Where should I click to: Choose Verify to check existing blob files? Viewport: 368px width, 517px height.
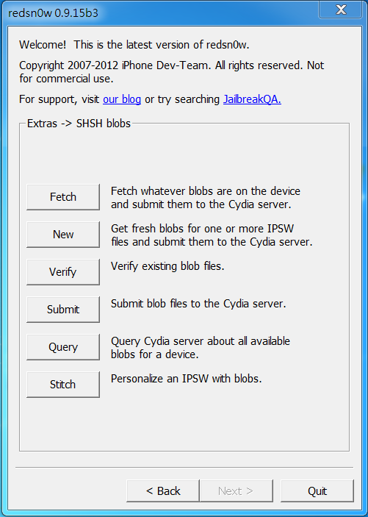tap(63, 272)
